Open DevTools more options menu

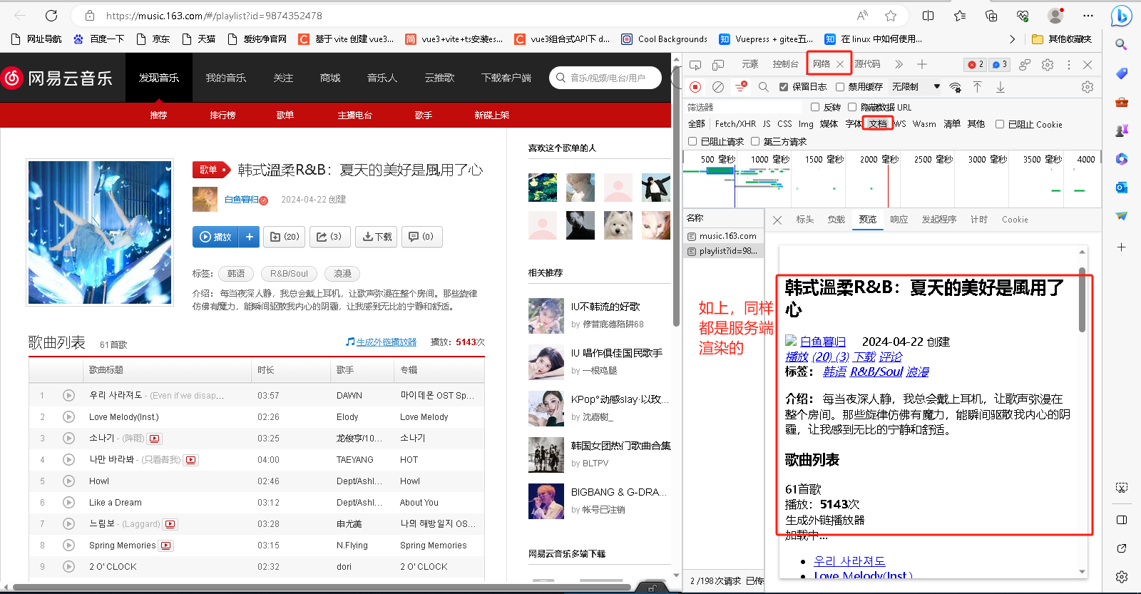[1068, 65]
